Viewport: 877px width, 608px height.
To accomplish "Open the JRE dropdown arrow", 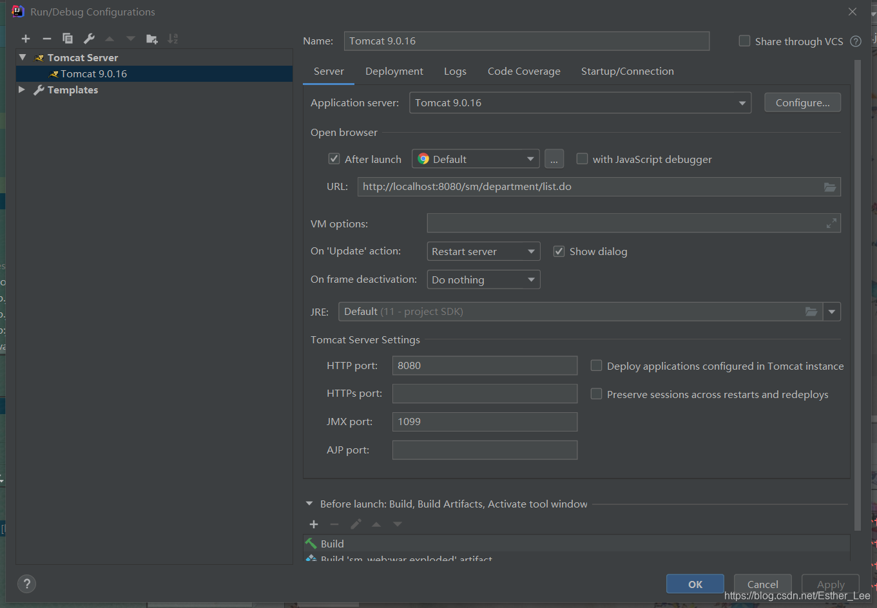I will point(832,312).
